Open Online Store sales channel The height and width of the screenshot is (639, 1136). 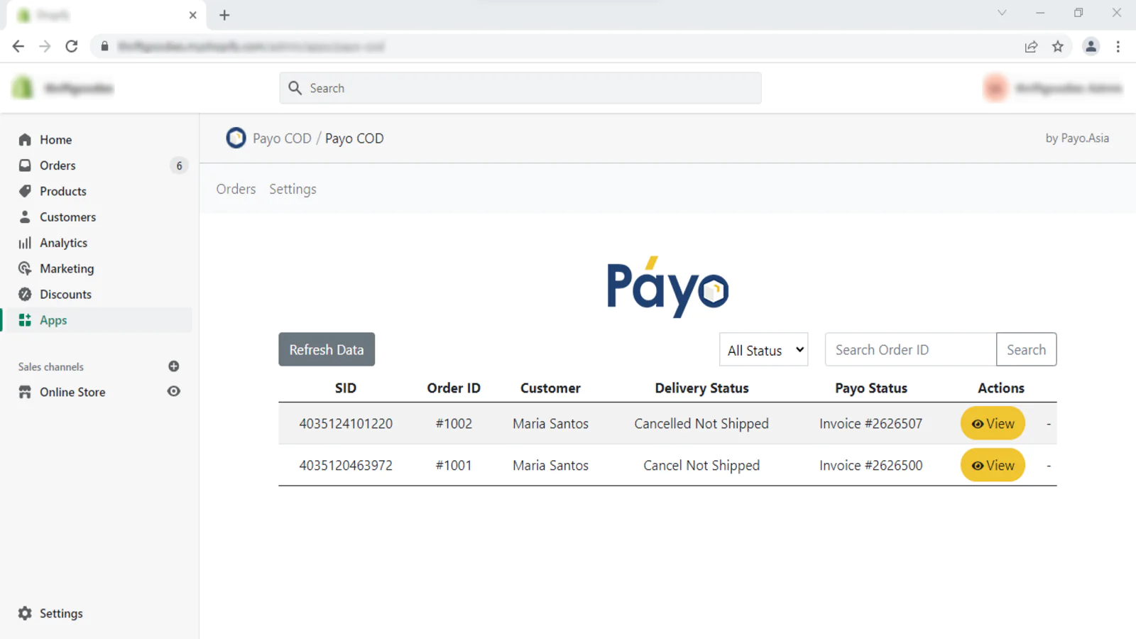(x=72, y=392)
